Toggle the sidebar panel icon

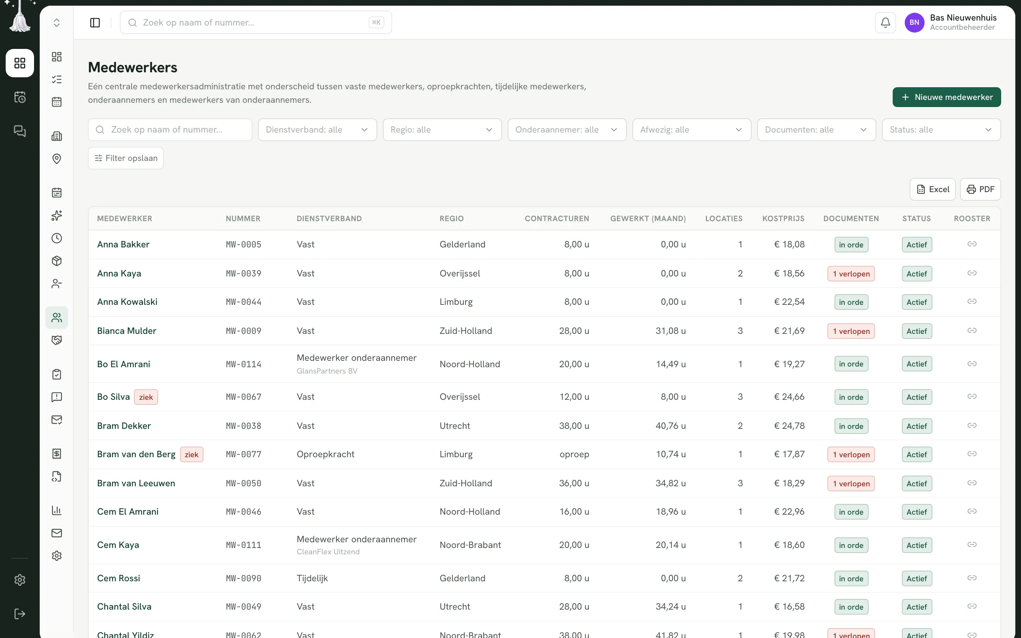(x=95, y=22)
